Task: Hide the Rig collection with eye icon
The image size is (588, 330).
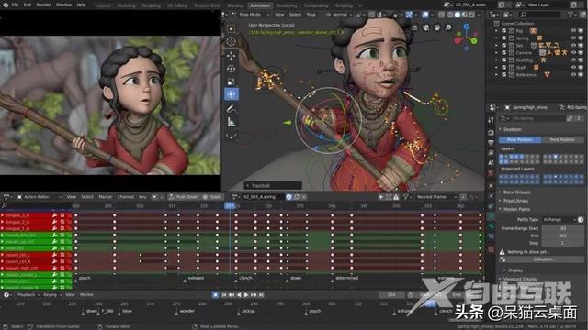Action: pos(573,31)
